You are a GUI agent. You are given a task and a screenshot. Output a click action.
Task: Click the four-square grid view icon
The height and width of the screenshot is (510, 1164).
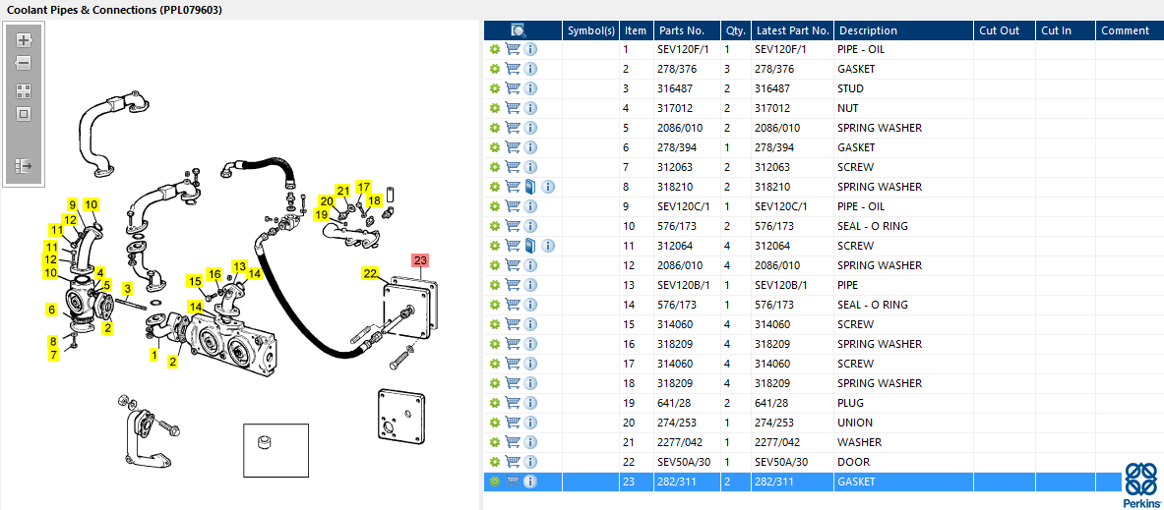pos(24,90)
